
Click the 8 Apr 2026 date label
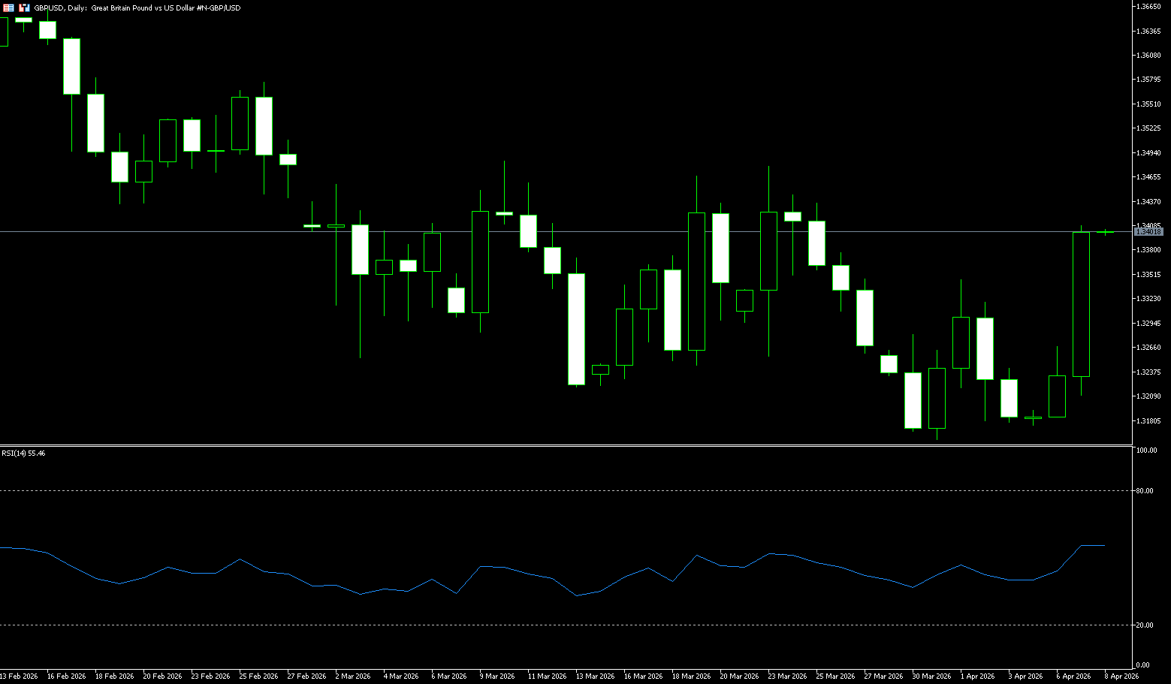(x=1121, y=676)
